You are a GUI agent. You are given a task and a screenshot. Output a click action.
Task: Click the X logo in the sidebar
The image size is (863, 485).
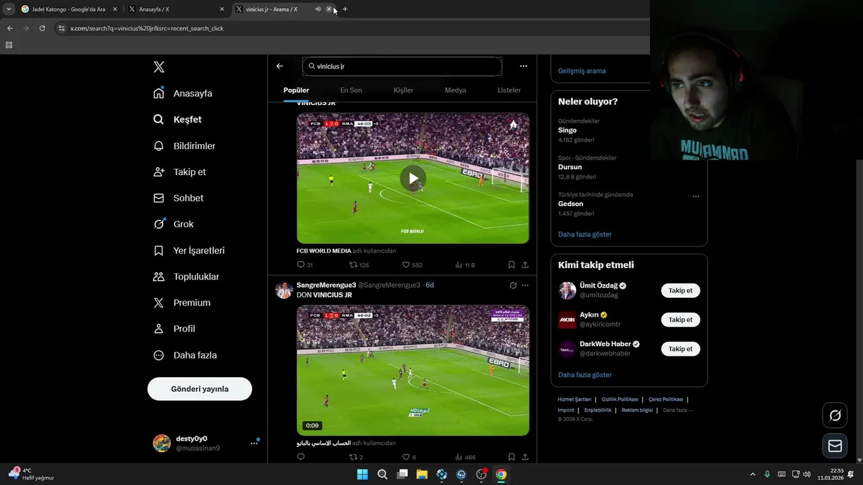[x=159, y=67]
